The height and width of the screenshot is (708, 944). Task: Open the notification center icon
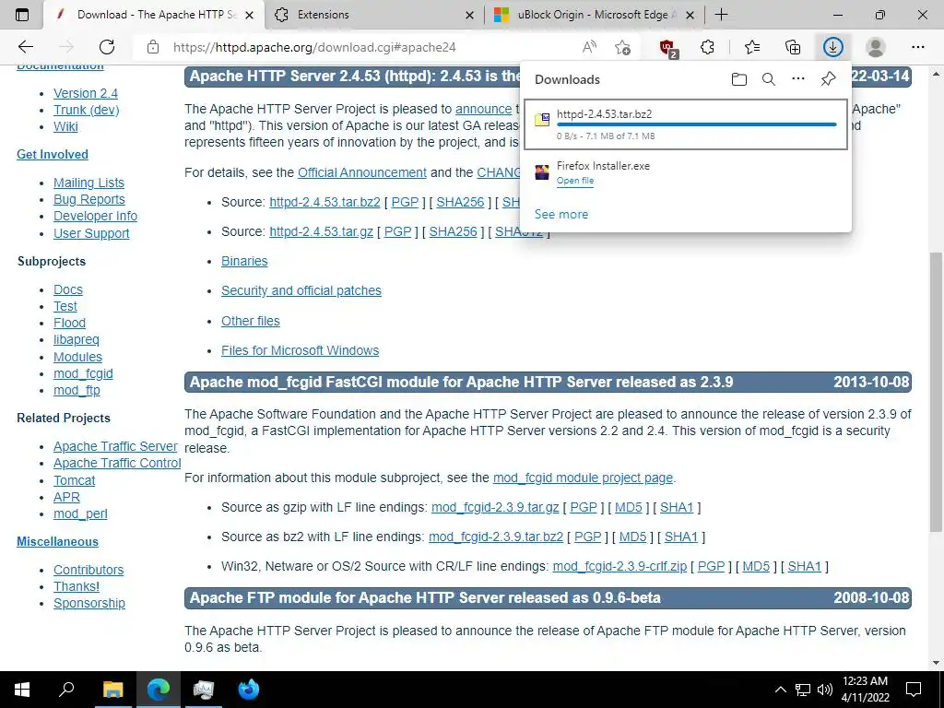(x=914, y=690)
